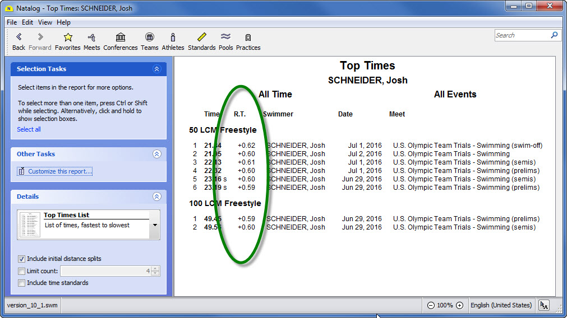Viewport: 567px width, 318px height.
Task: Open the File menu
Action: click(x=12, y=22)
